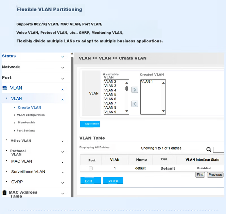
Task: Click the First pagination button
Action: pyautogui.click(x=200, y=175)
